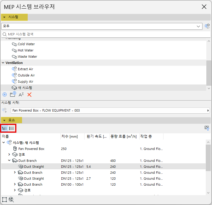This screenshot has height=205, width=212.
Task: Collapse the 시스템: 새 시스템 root node
Action: (x=4, y=143)
